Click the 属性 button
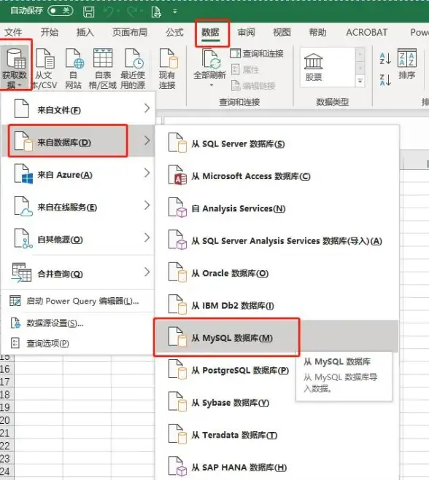This screenshot has width=429, height=480. [x=244, y=70]
